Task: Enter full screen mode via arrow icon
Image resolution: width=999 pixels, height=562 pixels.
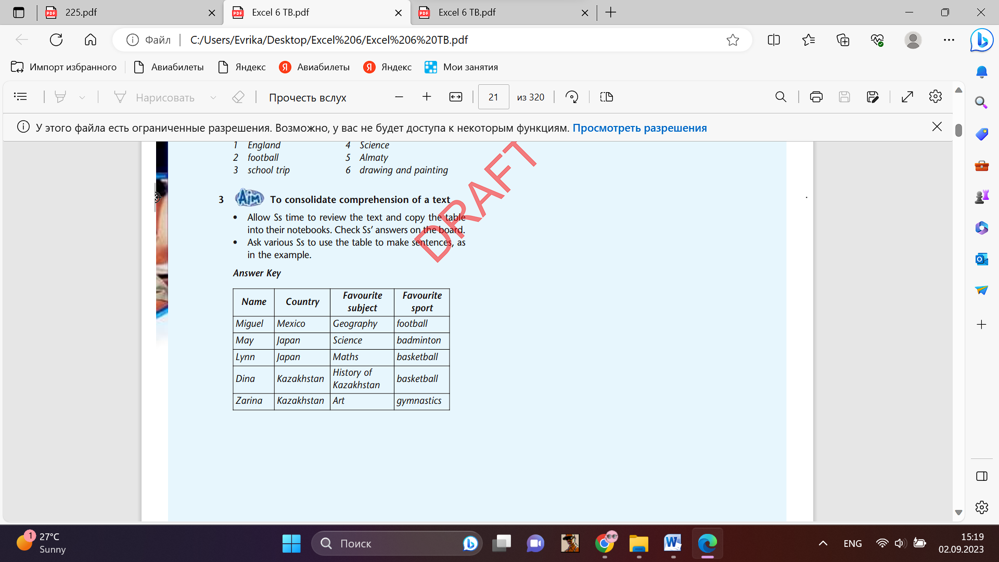Action: pyautogui.click(x=907, y=97)
